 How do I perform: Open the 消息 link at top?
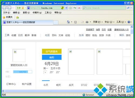[x=98, y=30]
